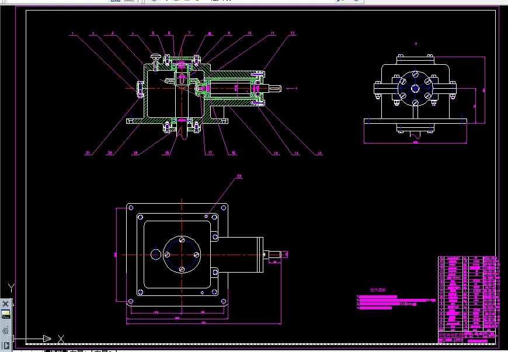Select part balloon number 17

tap(210, 153)
